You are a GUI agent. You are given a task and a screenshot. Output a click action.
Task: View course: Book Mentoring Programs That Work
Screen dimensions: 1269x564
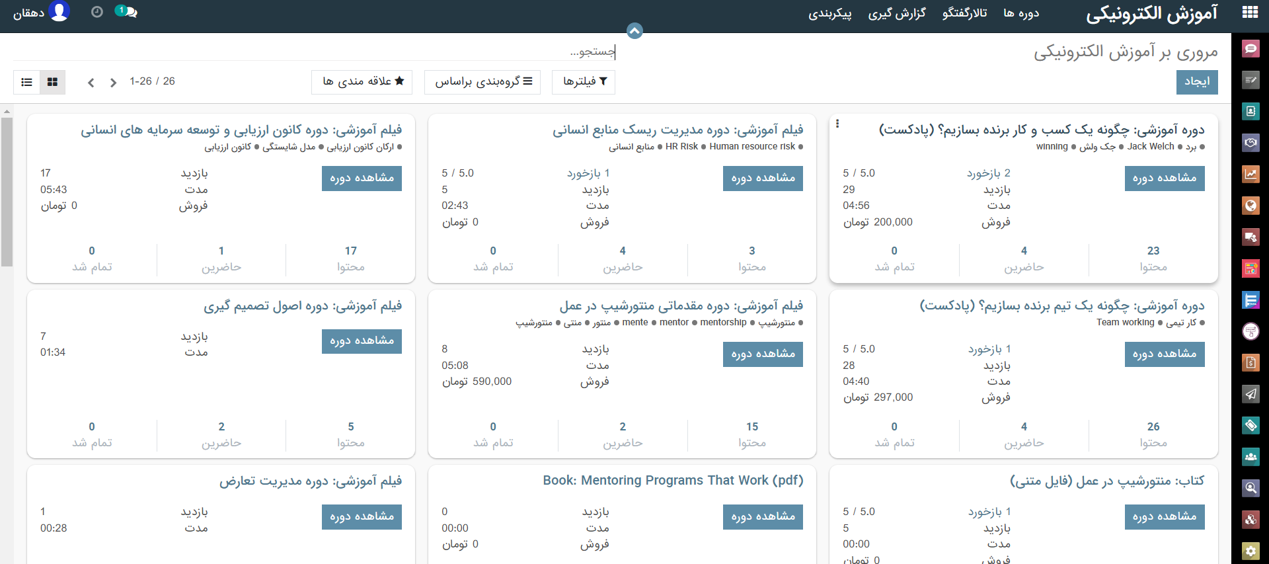(763, 517)
